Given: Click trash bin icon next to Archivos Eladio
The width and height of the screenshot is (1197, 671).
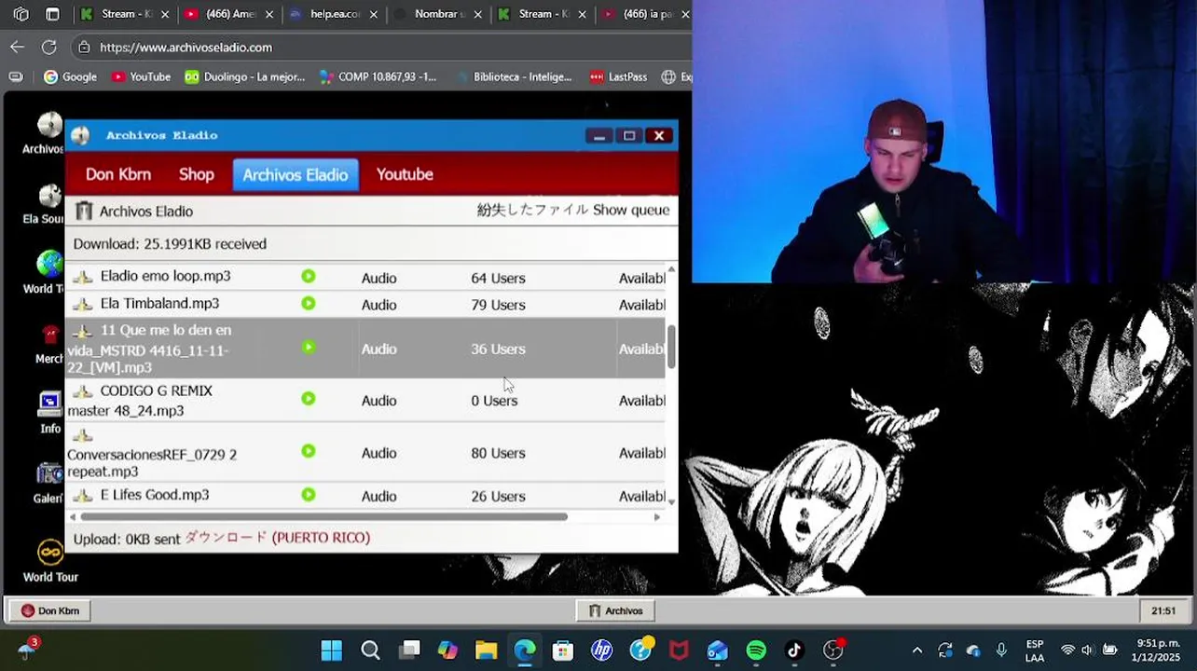Looking at the screenshot, I should 84,212.
